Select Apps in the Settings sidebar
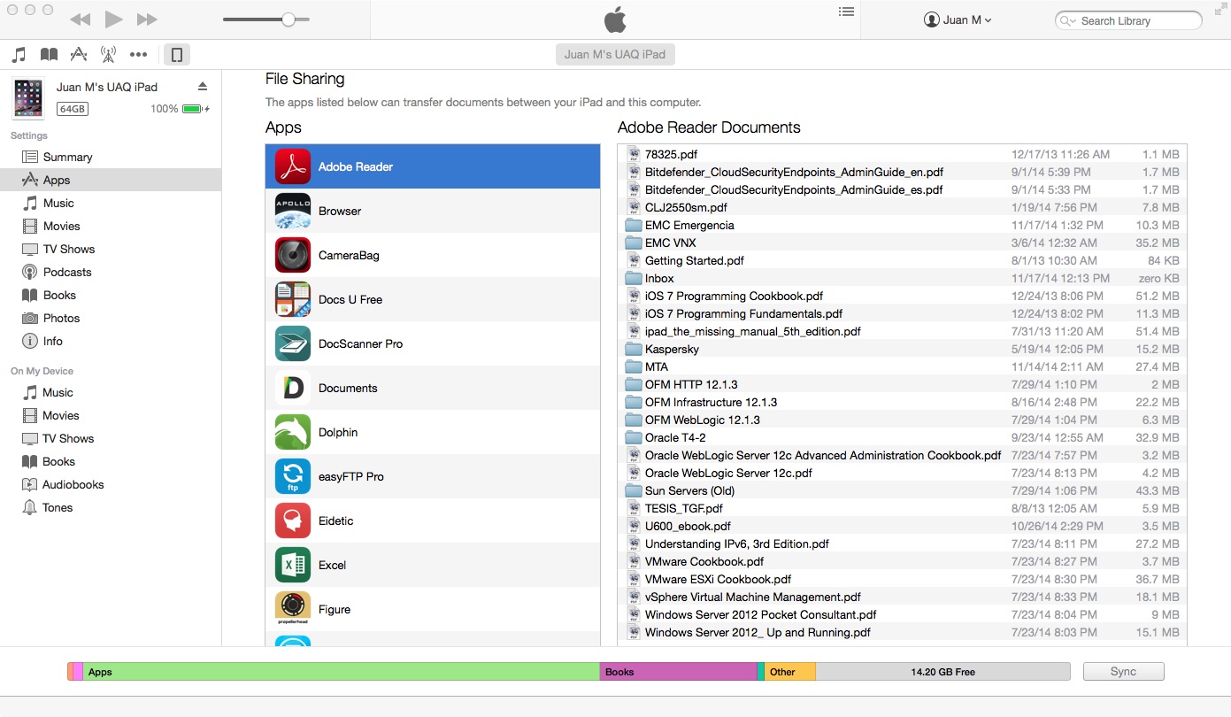The height and width of the screenshot is (717, 1231). click(x=111, y=180)
